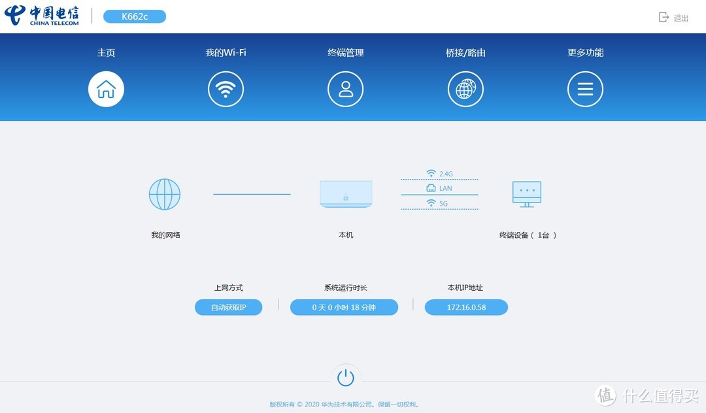Select the 本机 router device image

(346, 193)
